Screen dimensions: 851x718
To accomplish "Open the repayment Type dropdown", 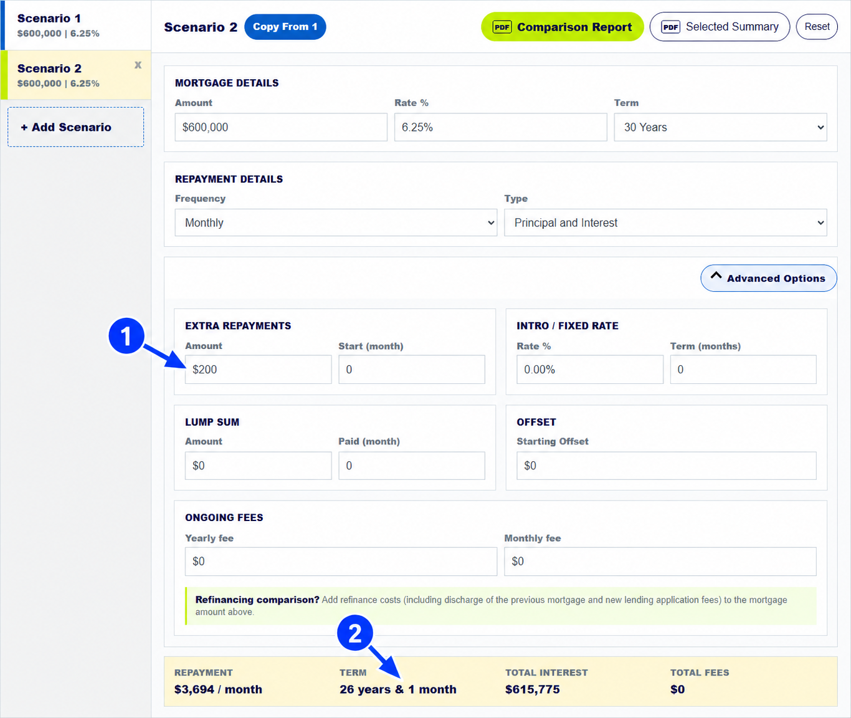I will [x=665, y=223].
